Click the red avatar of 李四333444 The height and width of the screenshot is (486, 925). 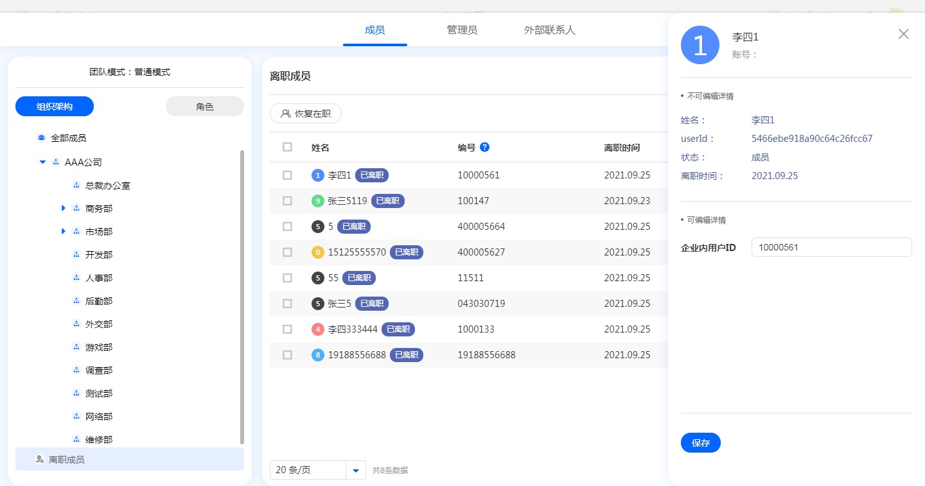pyautogui.click(x=317, y=329)
